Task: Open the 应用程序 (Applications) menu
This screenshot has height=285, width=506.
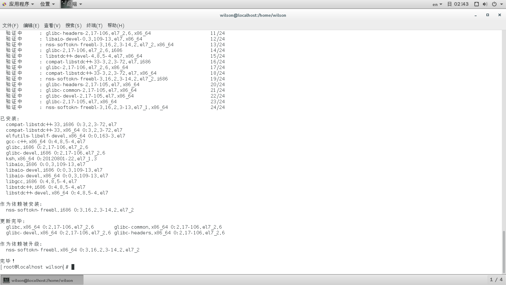Action: (x=22, y=4)
